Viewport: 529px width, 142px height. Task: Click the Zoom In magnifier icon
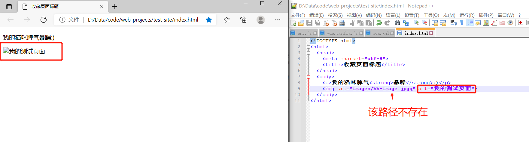416,23
